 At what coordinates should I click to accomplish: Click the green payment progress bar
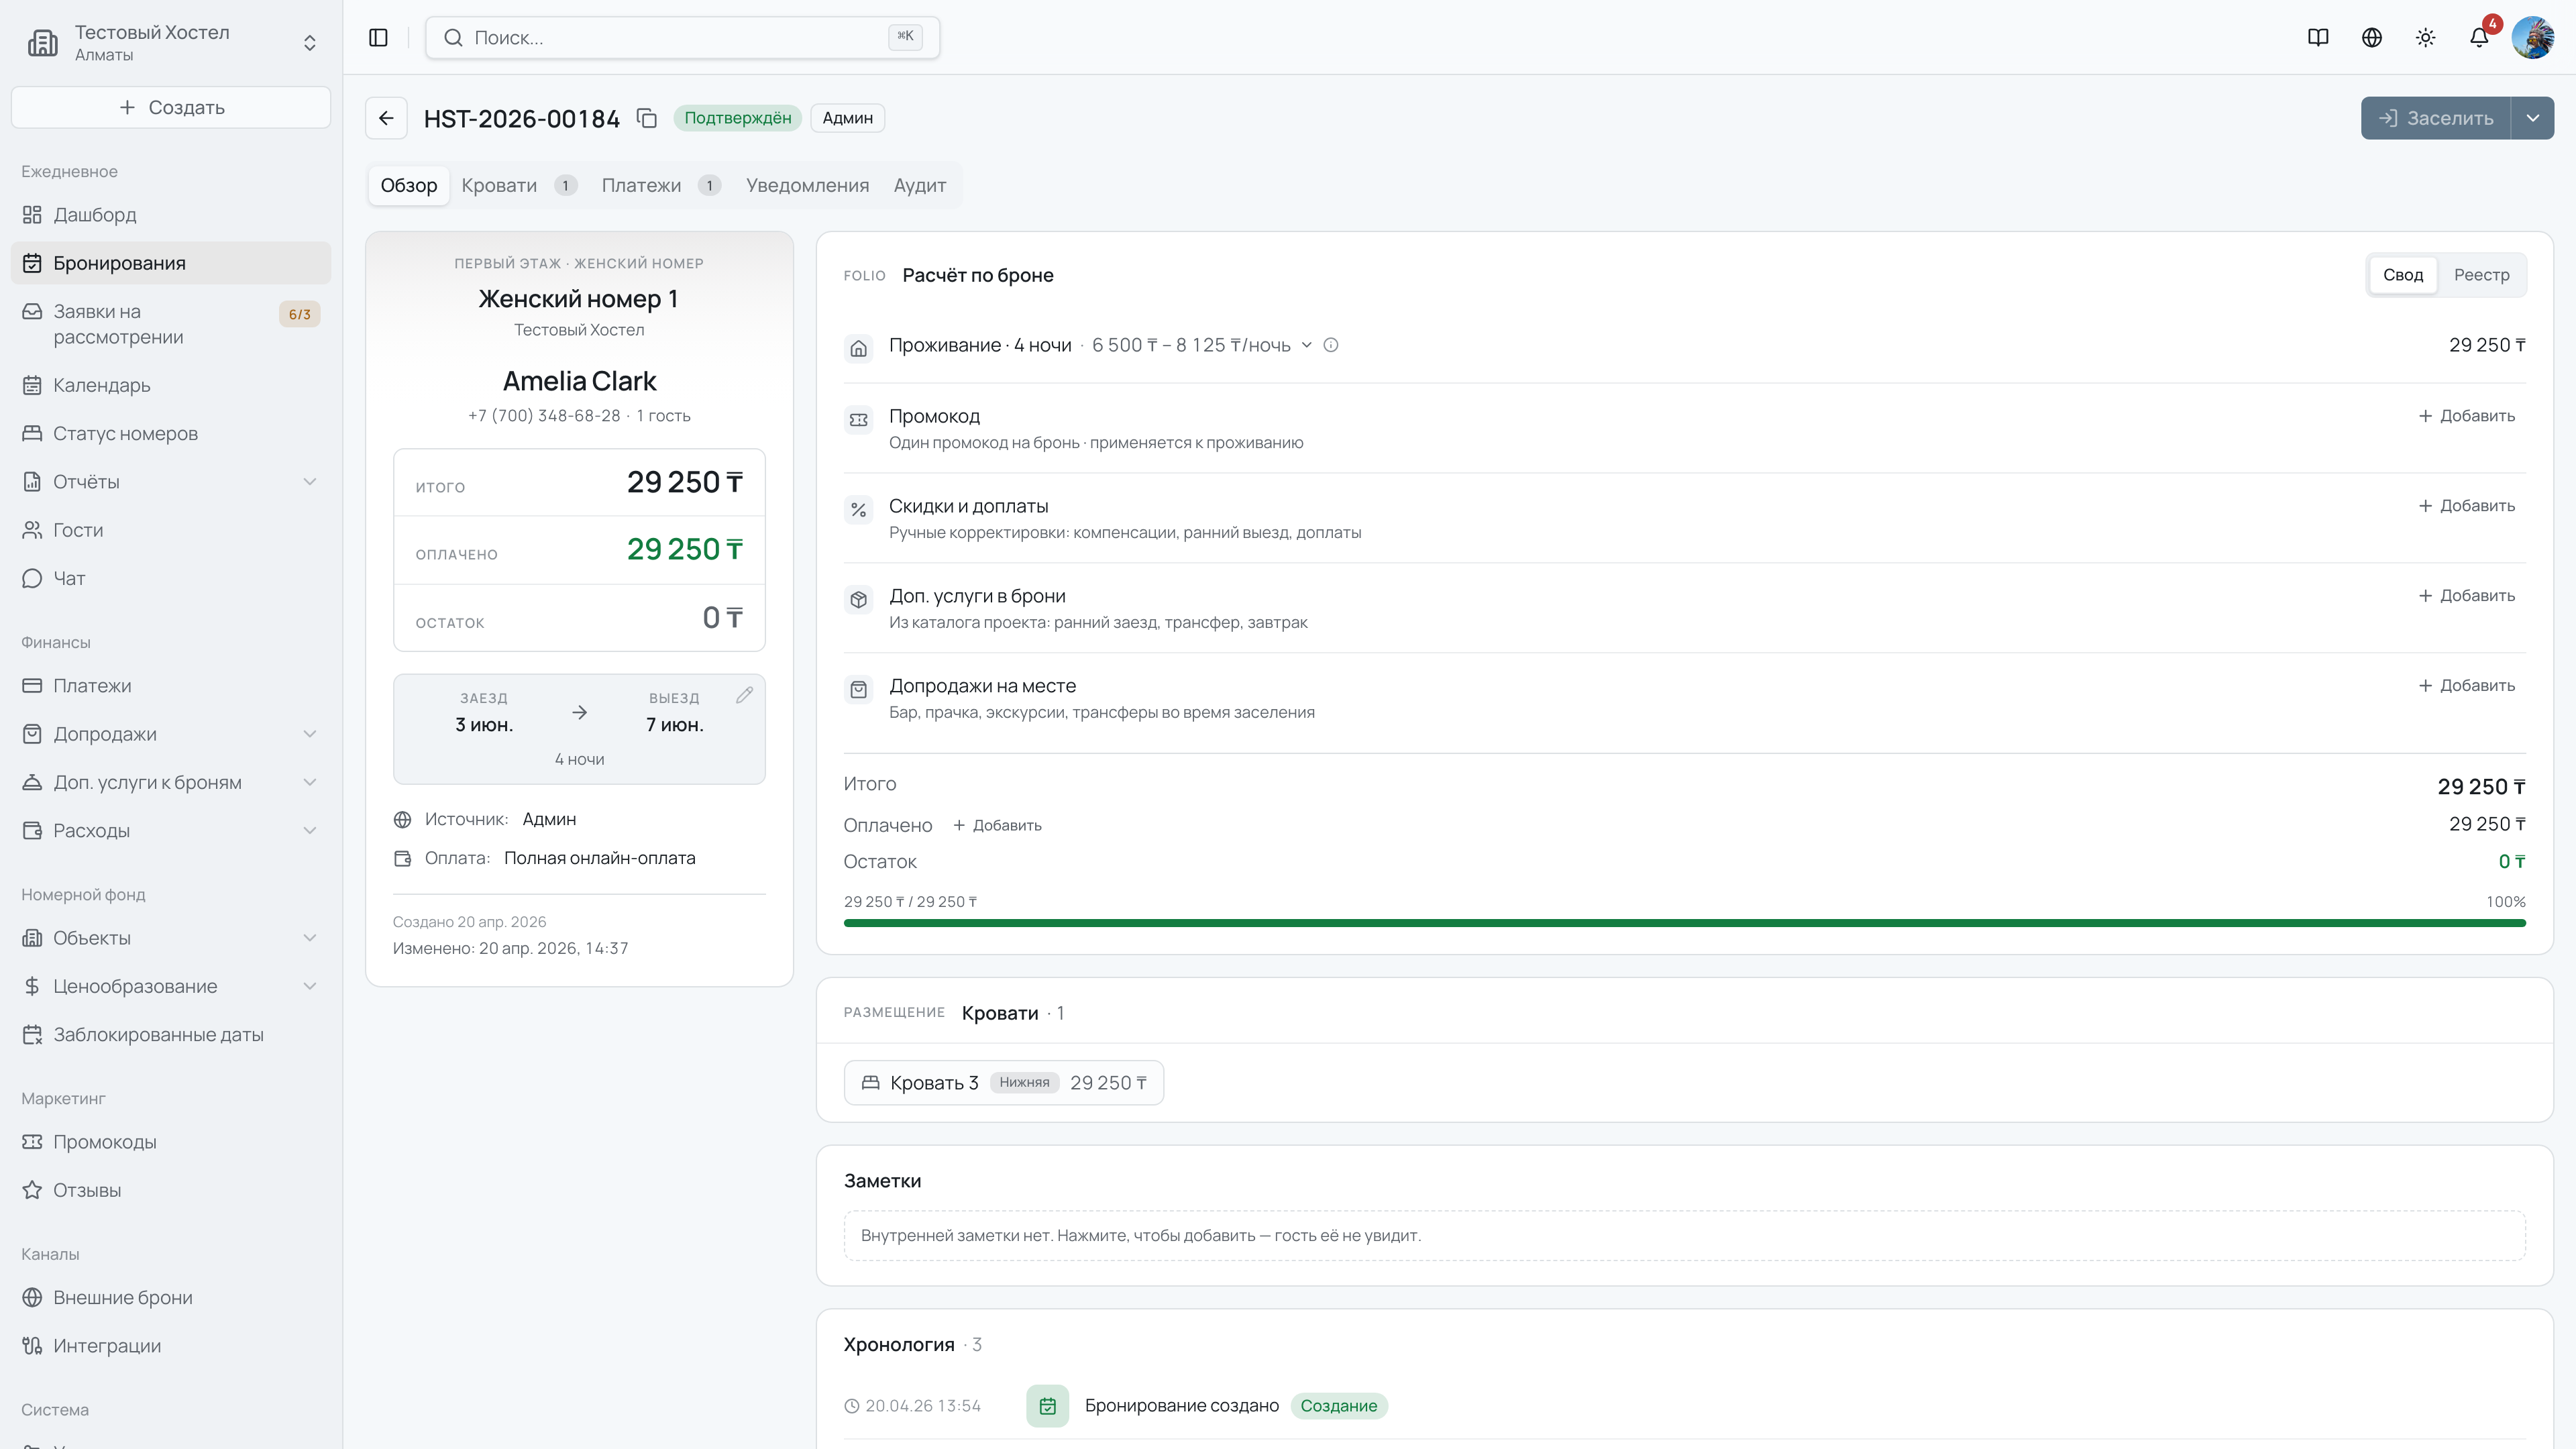(x=1684, y=923)
